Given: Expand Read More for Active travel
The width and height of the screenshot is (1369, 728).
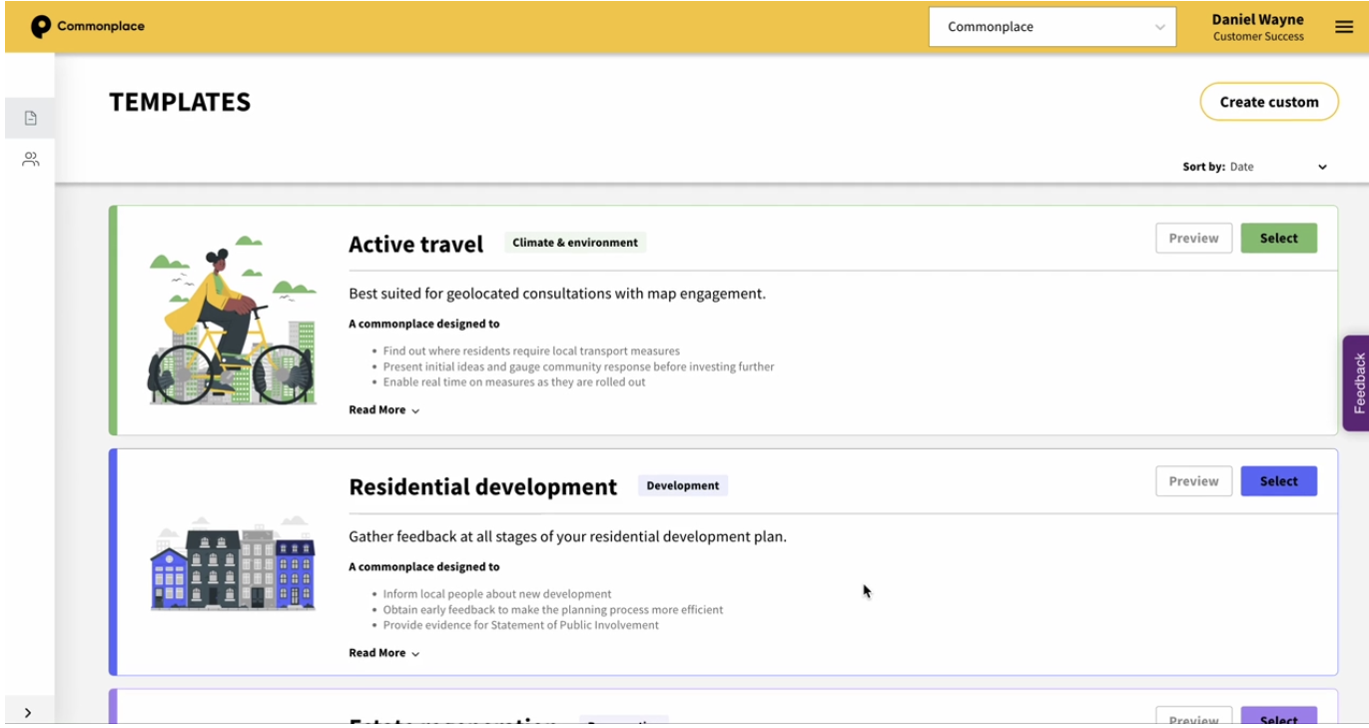Looking at the screenshot, I should click(x=383, y=409).
